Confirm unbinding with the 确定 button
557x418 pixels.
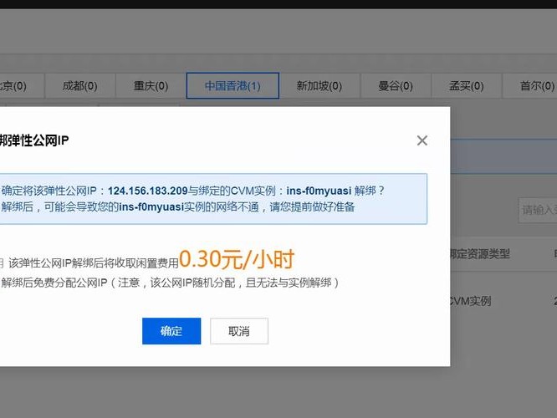point(171,331)
